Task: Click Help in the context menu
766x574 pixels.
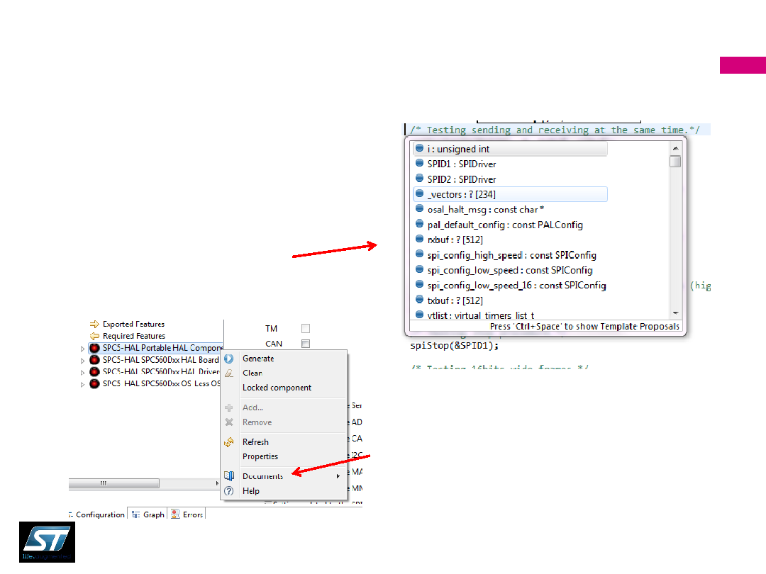Action: coord(284,491)
